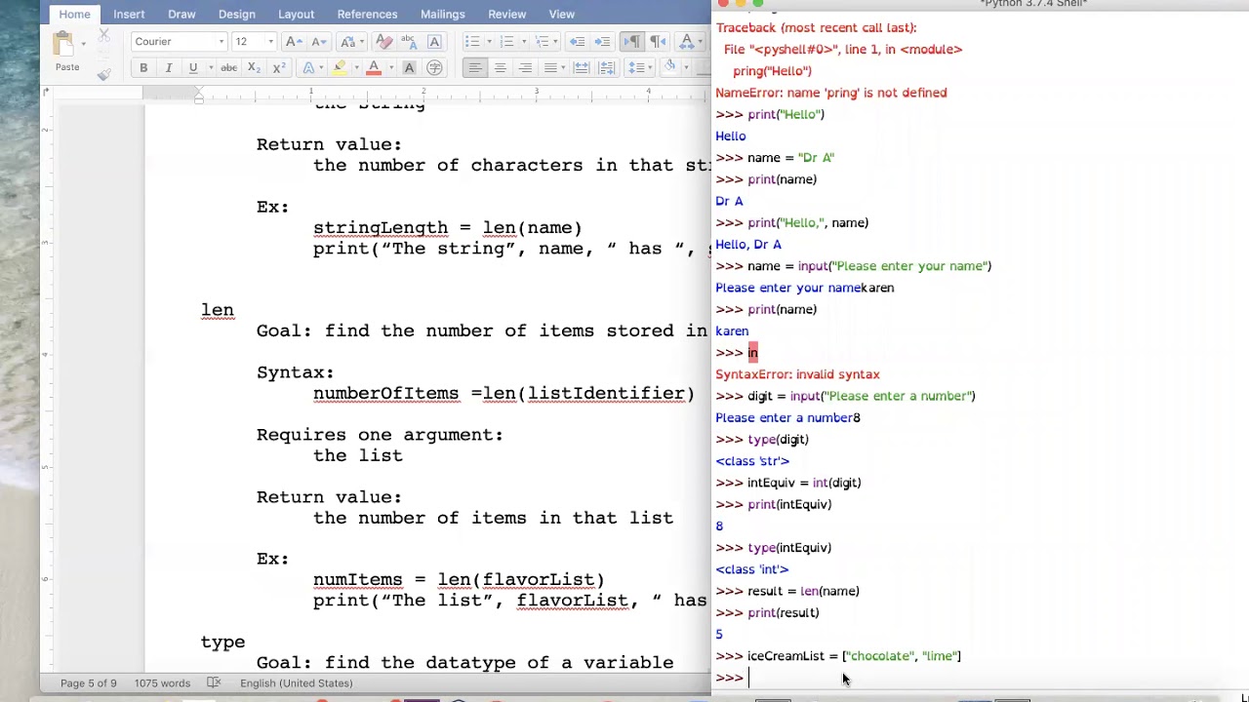
Task: Open the View tab
Action: (x=561, y=14)
